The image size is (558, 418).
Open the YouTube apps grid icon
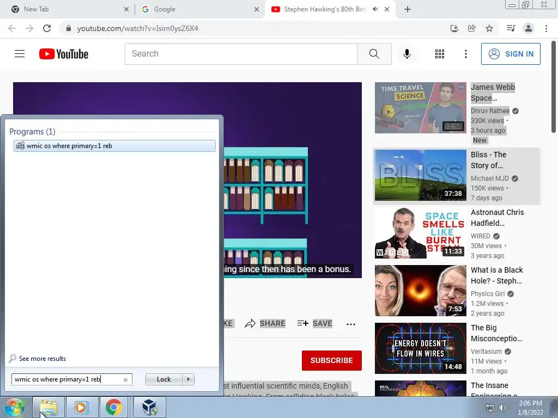pyautogui.click(x=440, y=54)
